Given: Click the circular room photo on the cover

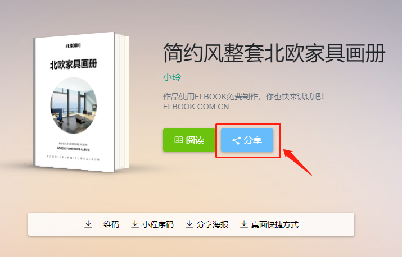Looking at the screenshot, I should coord(74,105).
